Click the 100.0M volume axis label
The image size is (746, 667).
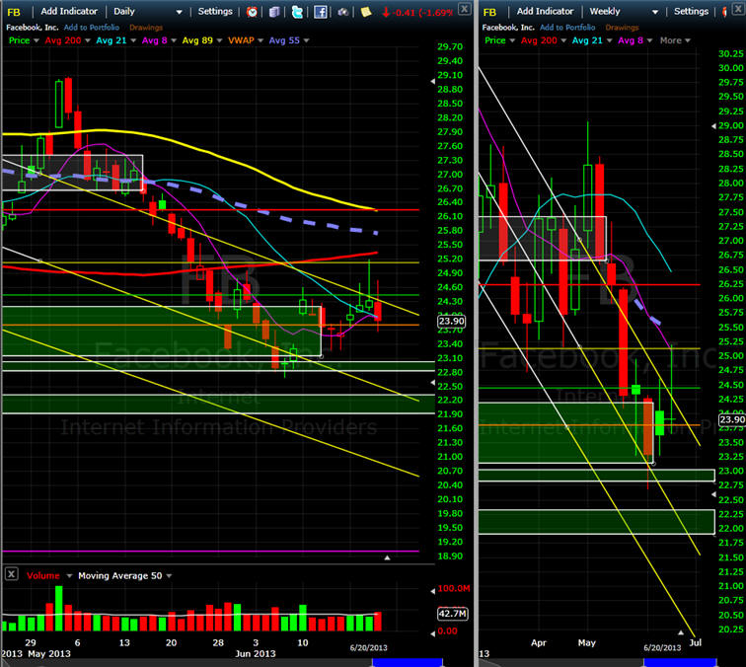(453, 588)
